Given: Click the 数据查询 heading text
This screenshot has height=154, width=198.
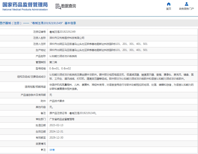Looking at the screenshot, I should pyautogui.click(x=68, y=6).
